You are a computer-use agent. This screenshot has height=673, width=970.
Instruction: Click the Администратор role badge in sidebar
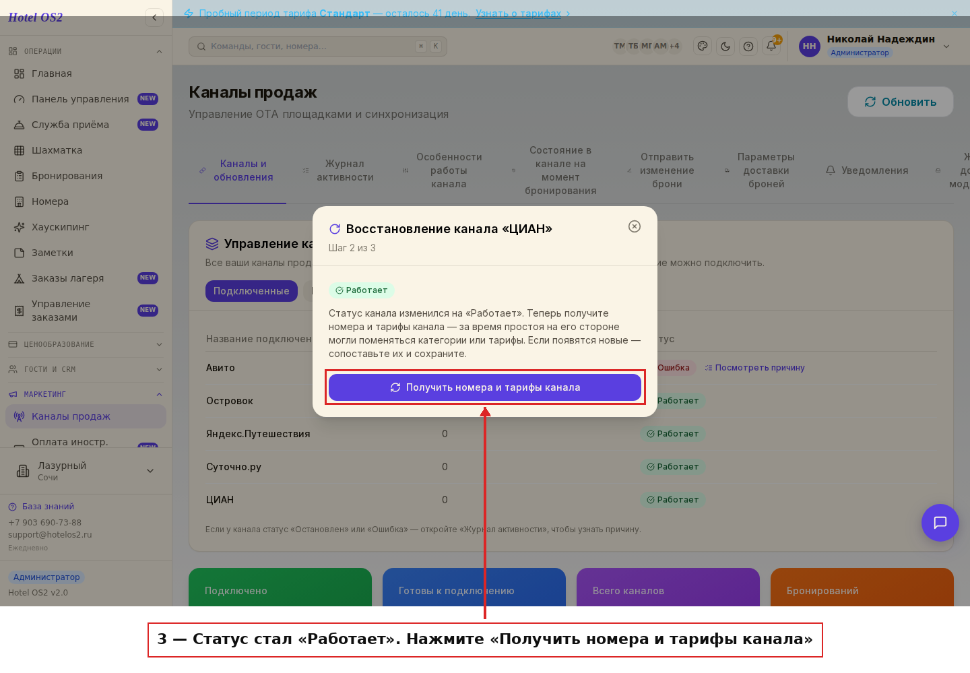(46, 577)
